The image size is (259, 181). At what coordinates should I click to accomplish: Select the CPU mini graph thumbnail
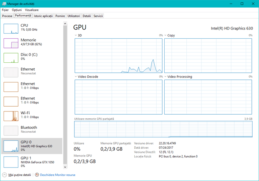pos(11,29)
